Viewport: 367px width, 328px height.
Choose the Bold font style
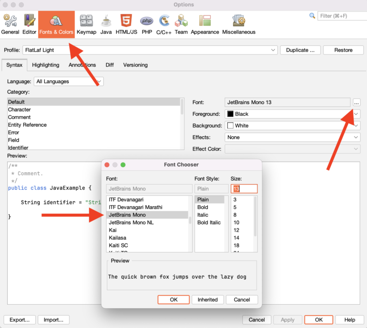[x=209, y=207]
